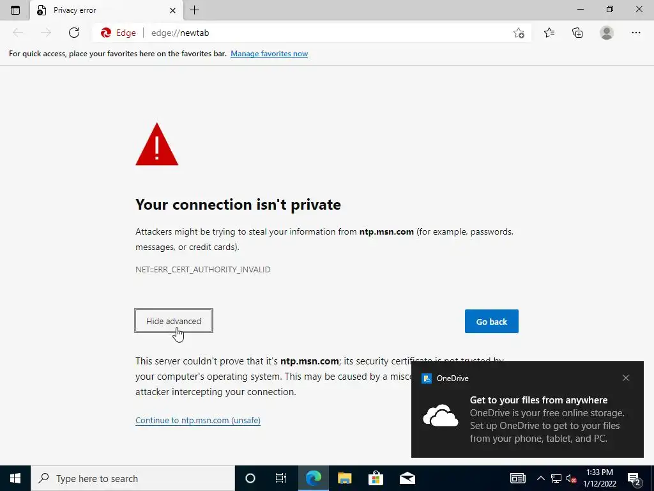The image size is (654, 491).
Task: Add this page to favorites star
Action: pos(519,33)
